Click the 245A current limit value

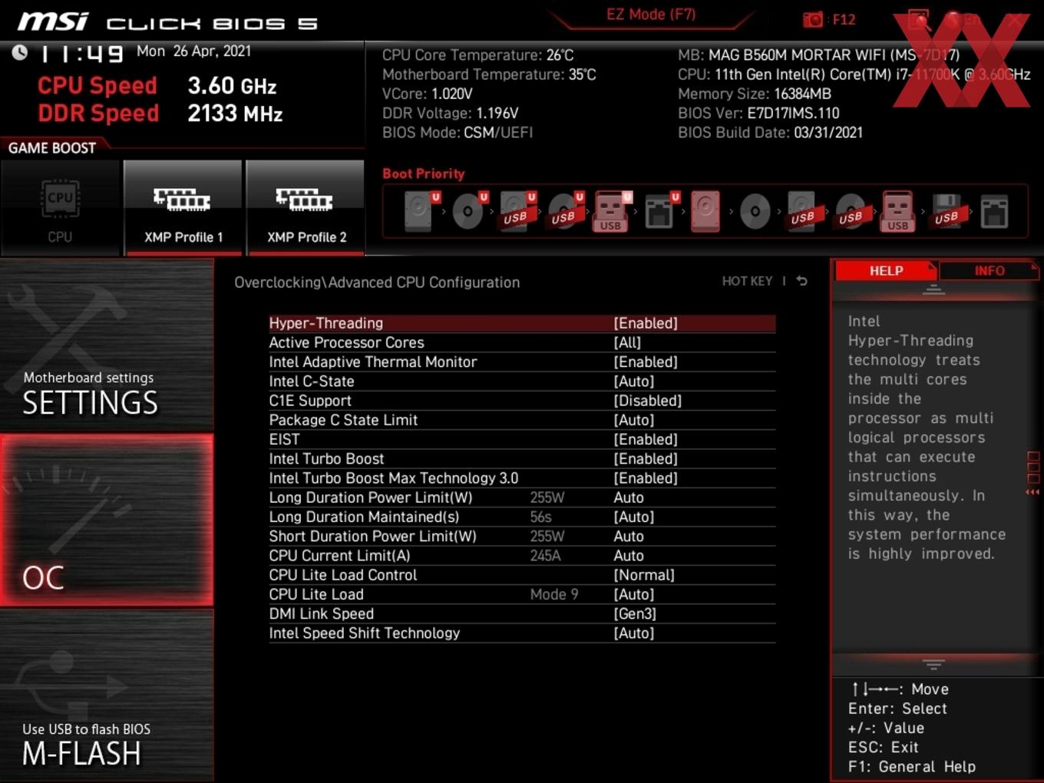tap(545, 556)
